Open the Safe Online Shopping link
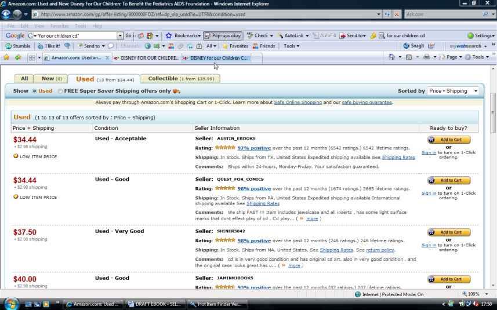This screenshot has width=497, height=310. point(298,103)
